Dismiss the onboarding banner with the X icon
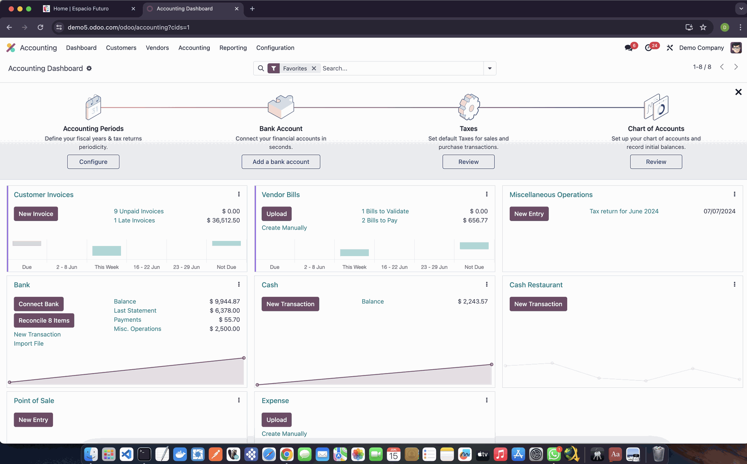 [x=738, y=92]
